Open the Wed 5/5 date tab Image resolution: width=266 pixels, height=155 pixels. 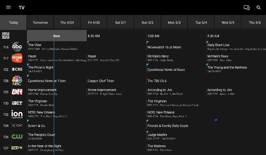(228, 22)
